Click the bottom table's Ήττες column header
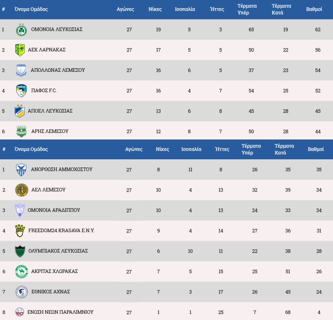 222,149
